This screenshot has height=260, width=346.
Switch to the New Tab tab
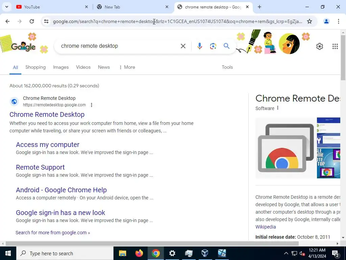click(132, 7)
